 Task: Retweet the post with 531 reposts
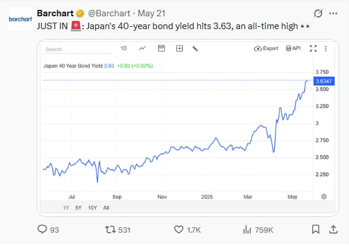(x=110, y=229)
